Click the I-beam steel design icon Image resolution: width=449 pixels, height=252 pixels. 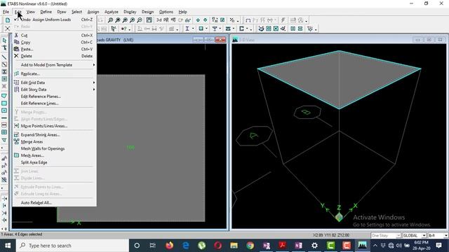[x=187, y=29]
